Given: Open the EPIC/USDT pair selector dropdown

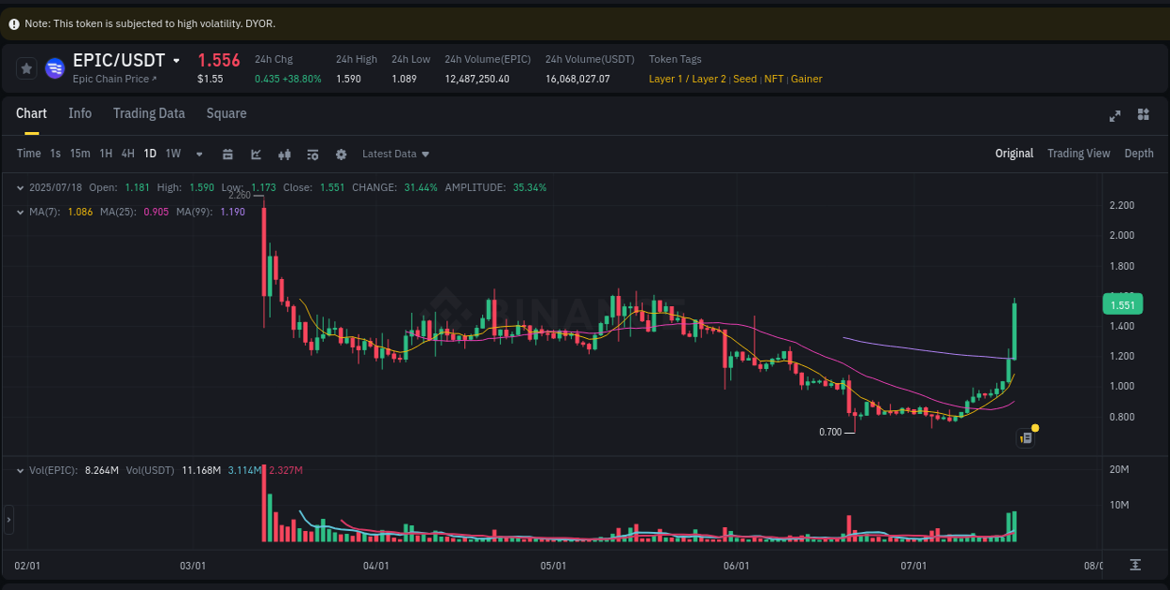Looking at the screenshot, I should [x=178, y=60].
